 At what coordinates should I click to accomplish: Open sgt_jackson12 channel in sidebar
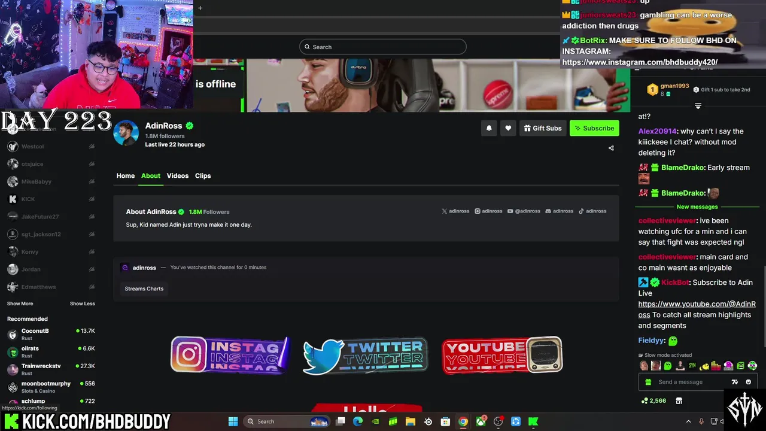point(51,234)
